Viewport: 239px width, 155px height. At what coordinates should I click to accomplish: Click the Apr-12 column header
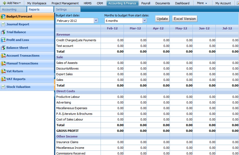158,28
